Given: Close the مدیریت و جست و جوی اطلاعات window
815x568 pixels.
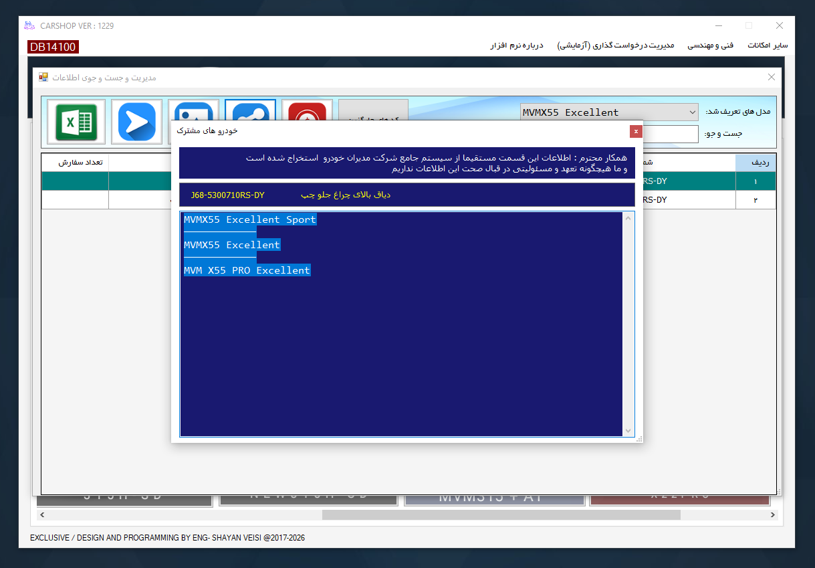Looking at the screenshot, I should [771, 78].
